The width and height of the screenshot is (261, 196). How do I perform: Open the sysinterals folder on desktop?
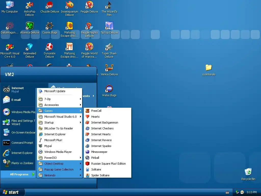click(208, 70)
